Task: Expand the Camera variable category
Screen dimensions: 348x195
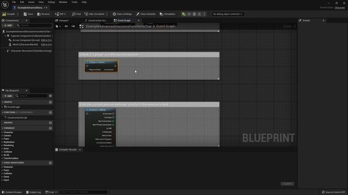Action: click(x=2, y=135)
